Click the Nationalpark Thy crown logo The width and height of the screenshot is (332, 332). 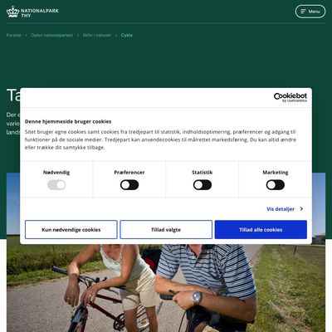tap(12, 12)
